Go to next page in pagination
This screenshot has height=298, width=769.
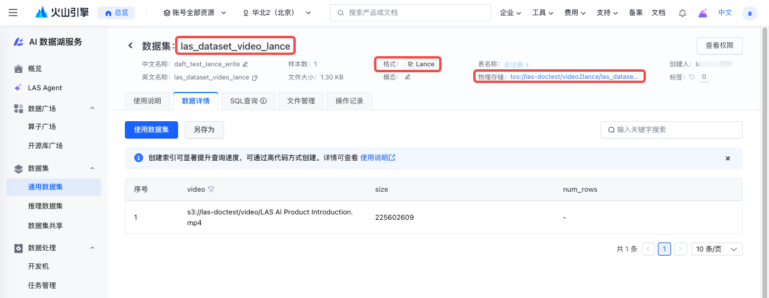click(681, 249)
